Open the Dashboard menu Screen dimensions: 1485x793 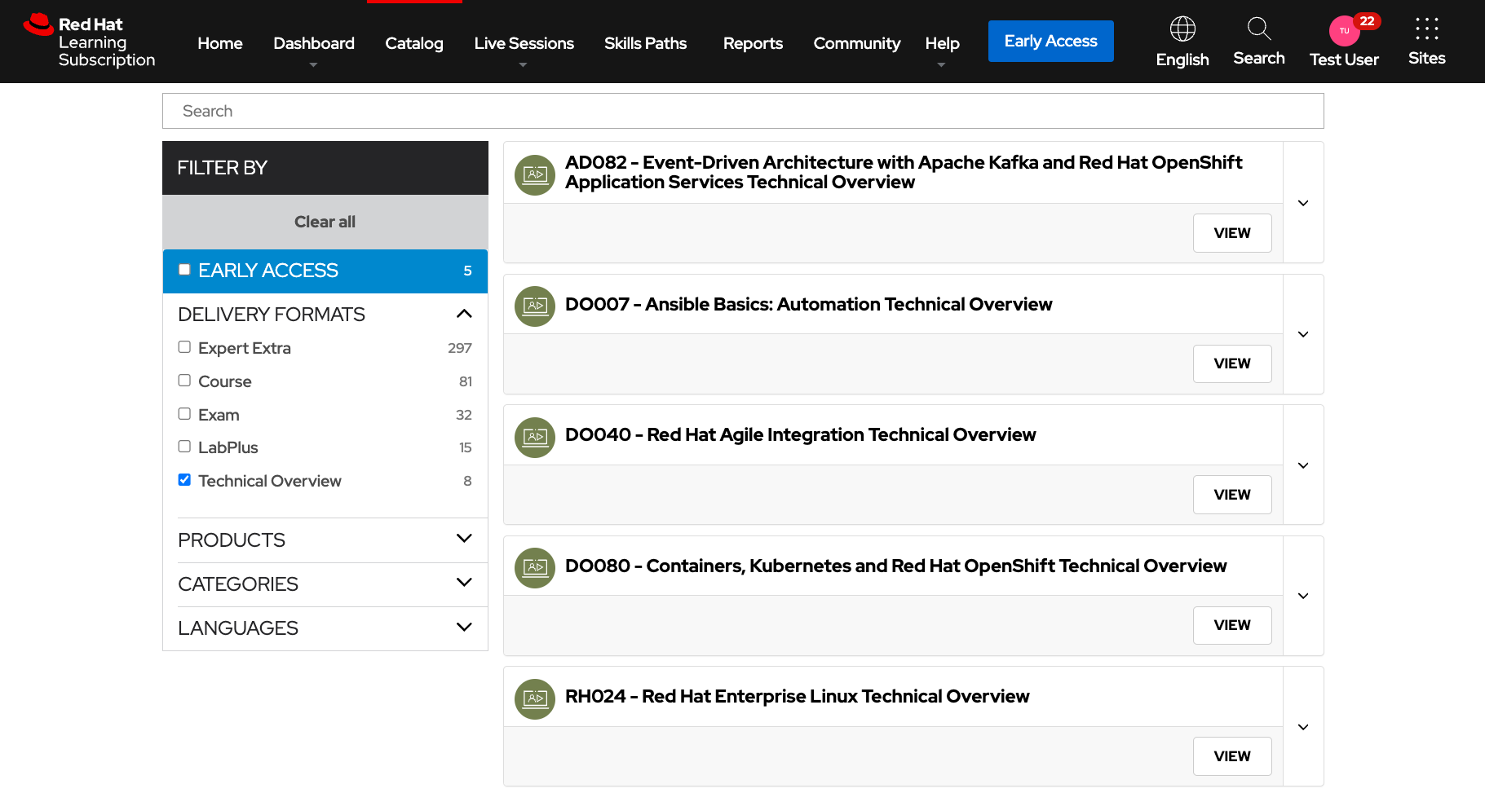pyautogui.click(x=314, y=42)
